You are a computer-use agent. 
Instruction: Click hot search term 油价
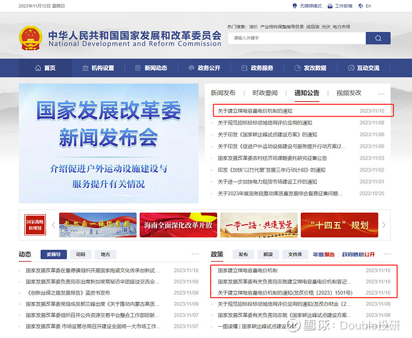point(253,27)
